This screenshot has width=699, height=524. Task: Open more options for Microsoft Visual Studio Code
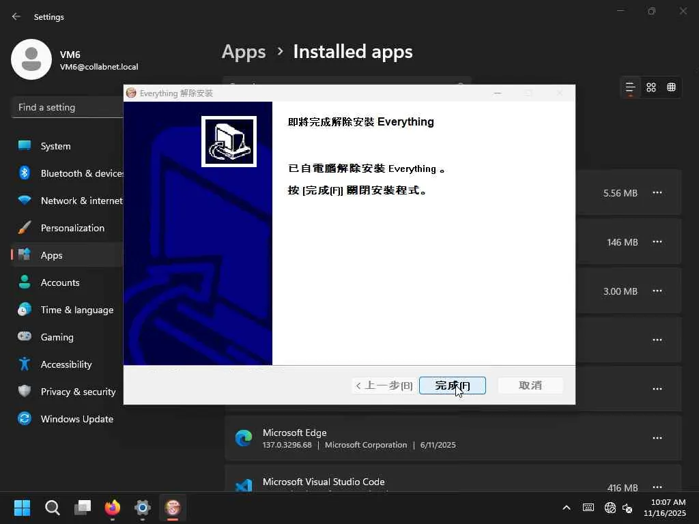click(657, 487)
